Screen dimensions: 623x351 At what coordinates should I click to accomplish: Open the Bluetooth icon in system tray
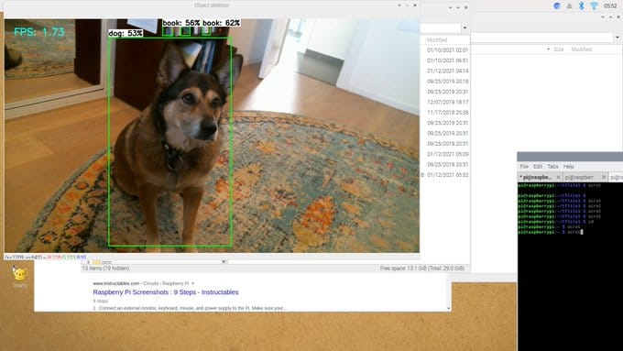click(x=581, y=5)
